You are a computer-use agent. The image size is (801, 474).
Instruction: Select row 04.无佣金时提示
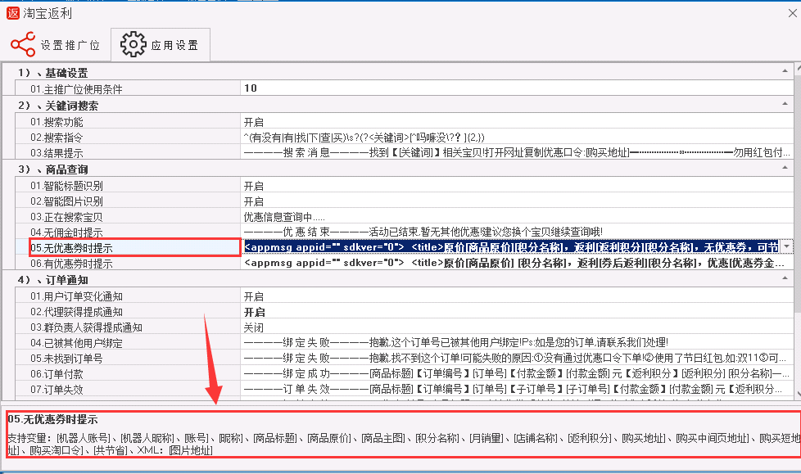click(128, 232)
